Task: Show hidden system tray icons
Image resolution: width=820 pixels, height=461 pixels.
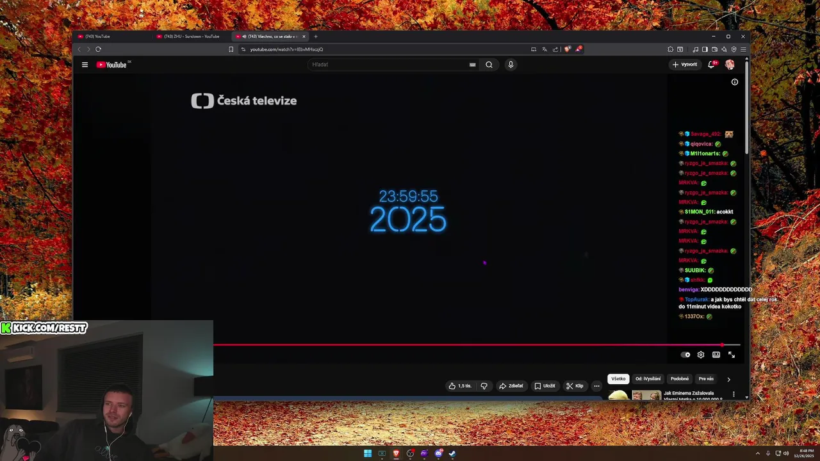Action: point(758,453)
